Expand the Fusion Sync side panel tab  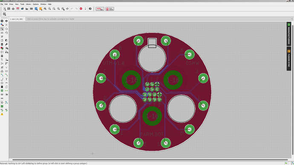(289, 59)
